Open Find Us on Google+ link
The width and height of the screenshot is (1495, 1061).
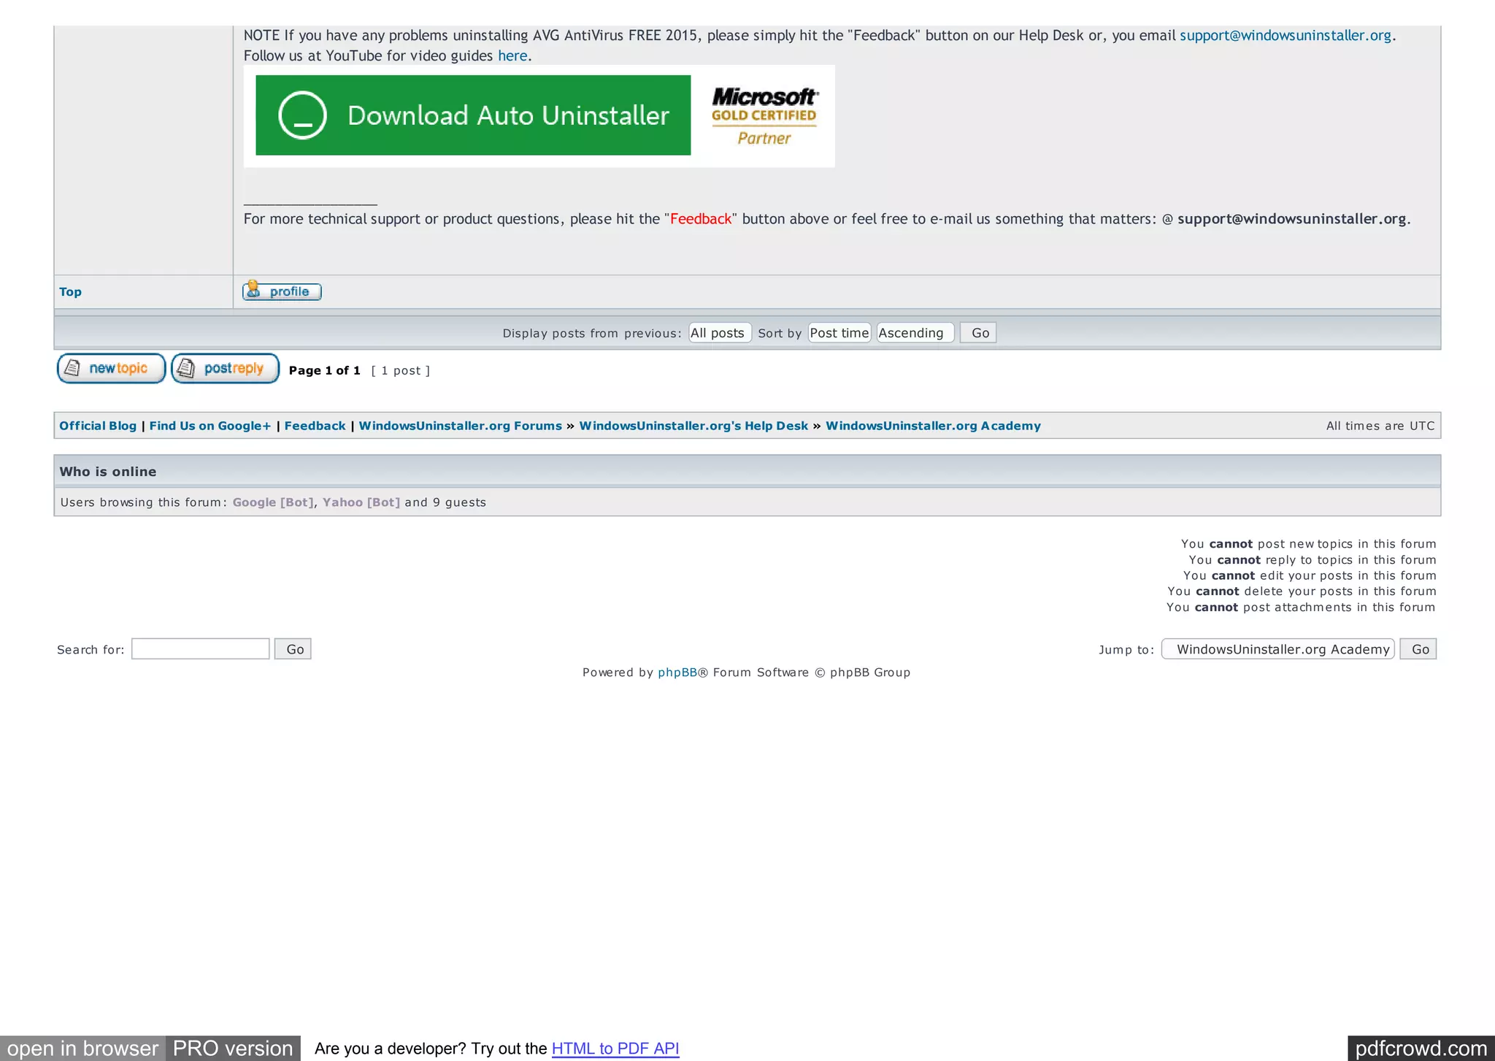click(x=210, y=426)
